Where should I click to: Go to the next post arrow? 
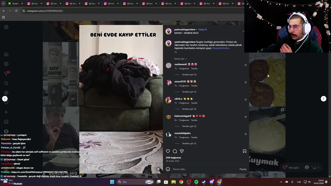[324, 99]
